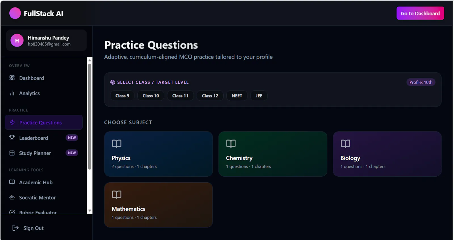This screenshot has width=454, height=240.
Task: Click the Leaderboard trophy icon
Action: pyautogui.click(x=12, y=138)
